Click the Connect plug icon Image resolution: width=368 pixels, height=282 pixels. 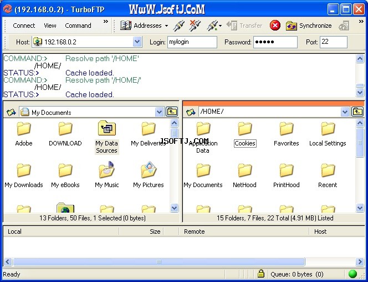coord(178,26)
